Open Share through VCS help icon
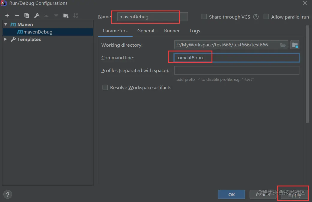Screen dimensions: 312x202 256,17
